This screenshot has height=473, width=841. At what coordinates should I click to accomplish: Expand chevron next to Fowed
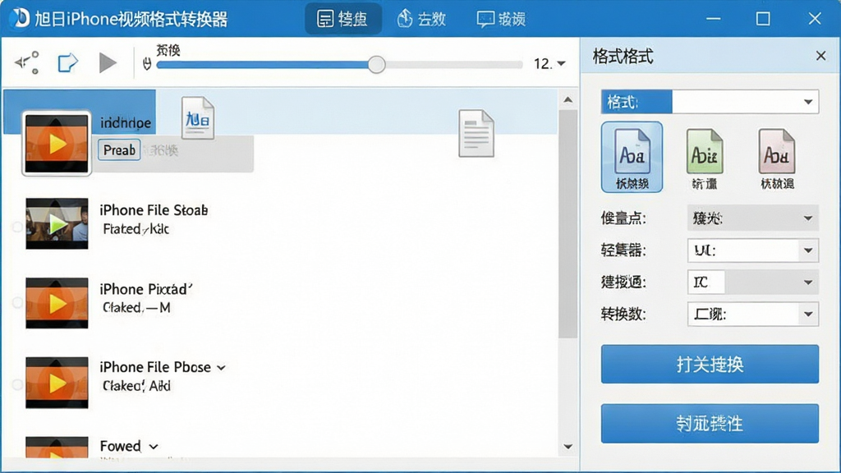coord(154,447)
